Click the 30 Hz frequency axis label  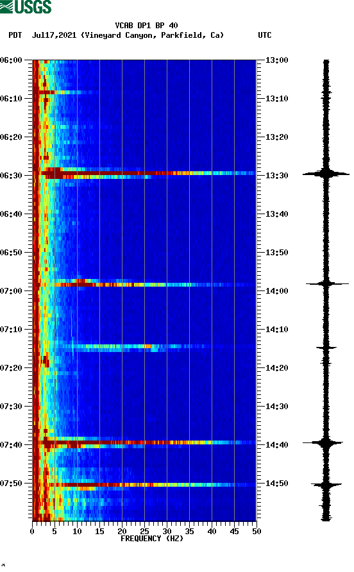point(167,532)
